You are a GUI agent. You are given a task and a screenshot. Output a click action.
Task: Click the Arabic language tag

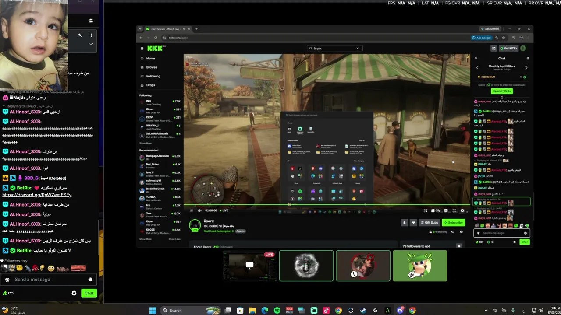coord(241,231)
